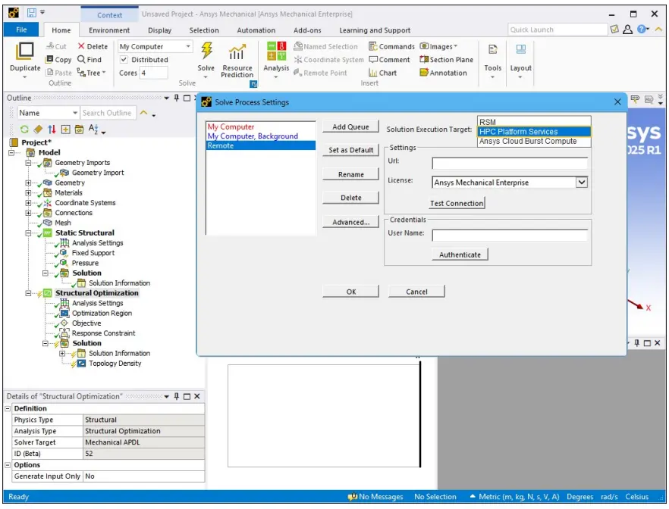The width and height of the screenshot is (669, 509).
Task: Click the save icon in title bar
Action: 32,13
